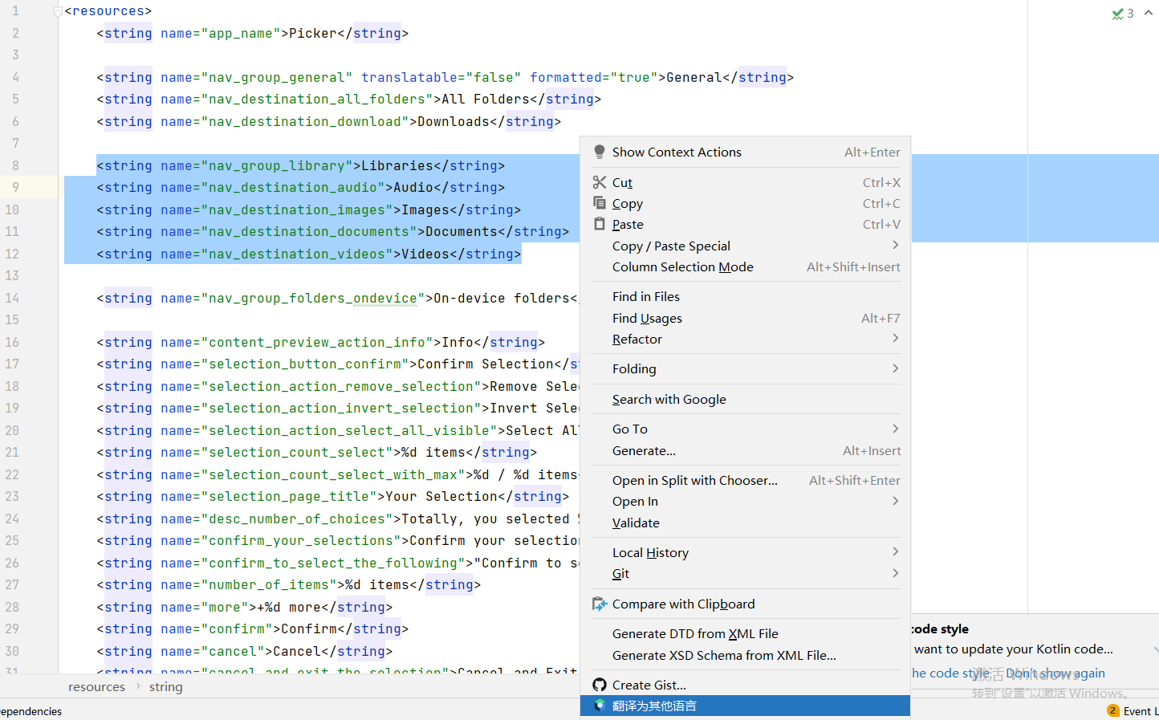Click the name="more" string line
1159x720 pixels.
click(x=245, y=607)
